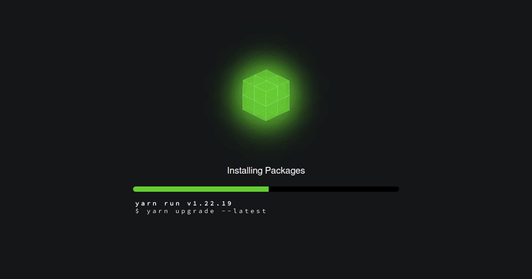Select the yarn upgrade --latest command line
Viewport: 532px width, 279px height.
(x=201, y=211)
